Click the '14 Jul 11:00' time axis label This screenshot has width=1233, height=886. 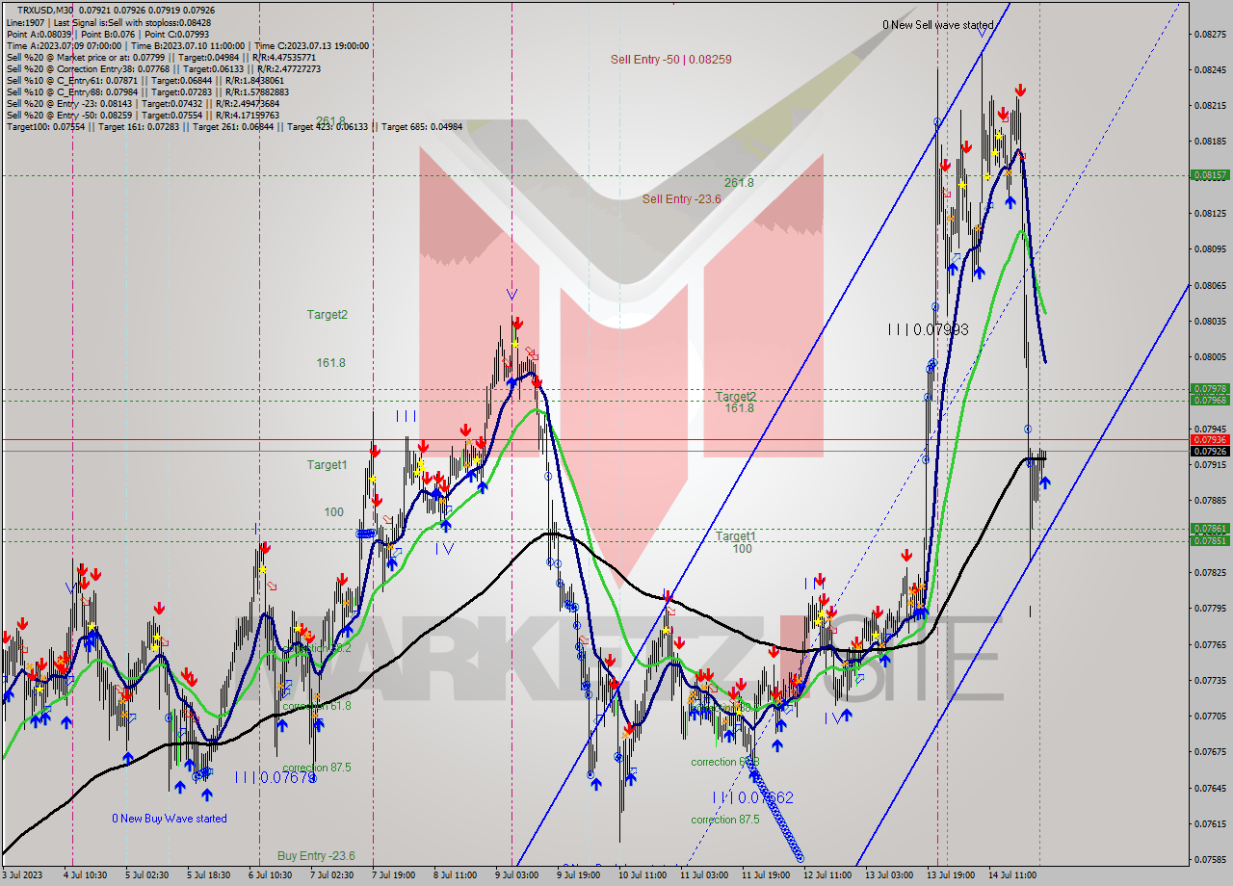[x=1011, y=875]
